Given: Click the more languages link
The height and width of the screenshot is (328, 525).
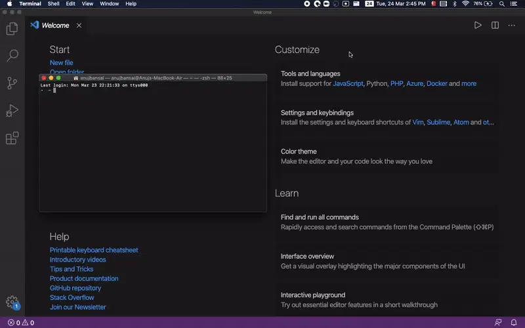Looking at the screenshot, I should (469, 83).
